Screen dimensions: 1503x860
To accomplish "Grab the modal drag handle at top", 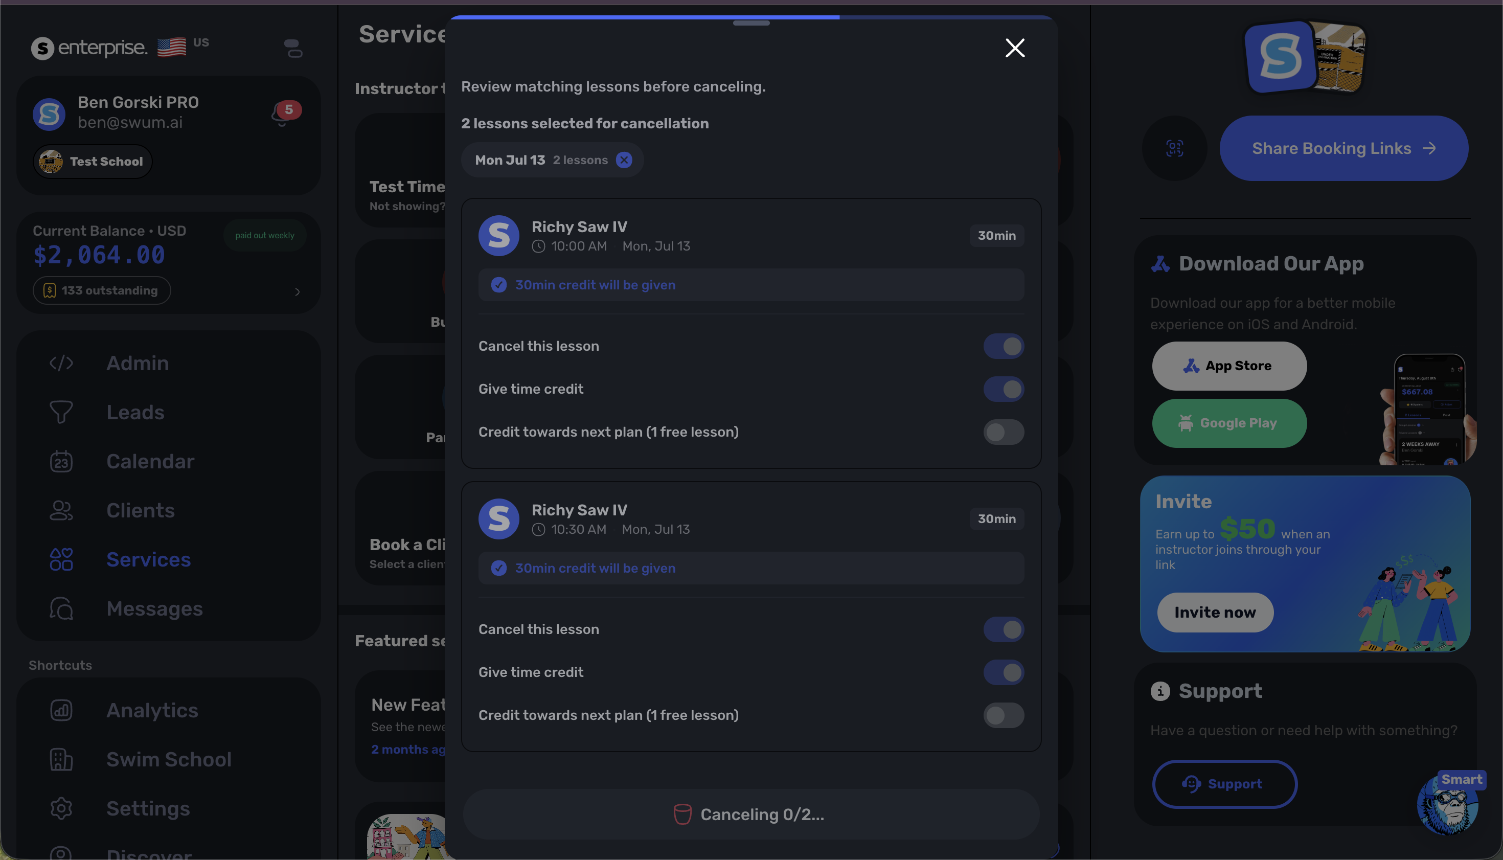I will 751,23.
